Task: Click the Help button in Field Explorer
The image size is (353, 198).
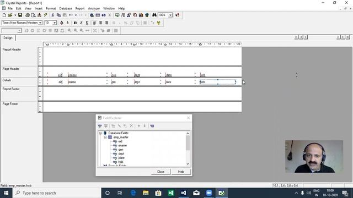Action: [181, 172]
